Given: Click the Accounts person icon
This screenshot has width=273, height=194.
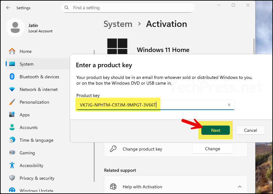Looking at the screenshot, I should (12, 127).
